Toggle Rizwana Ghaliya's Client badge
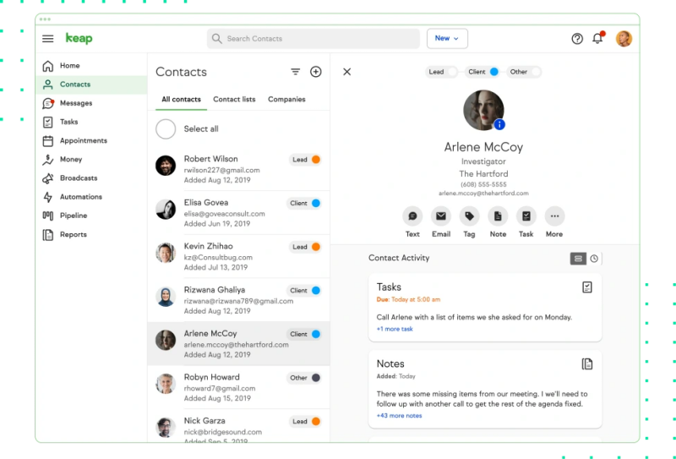Image resolution: width=676 pixels, height=459 pixels. 304,290
